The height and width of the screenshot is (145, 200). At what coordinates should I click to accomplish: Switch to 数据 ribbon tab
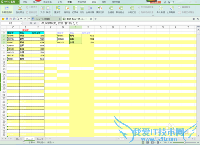click(70, 2)
